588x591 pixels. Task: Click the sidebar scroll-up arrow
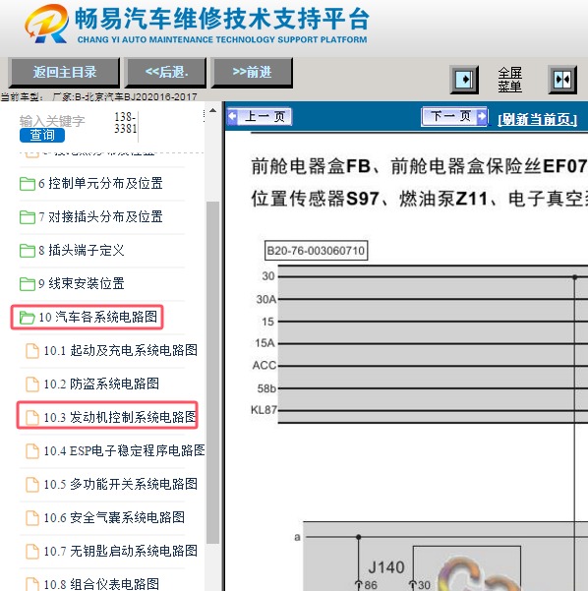point(213,110)
